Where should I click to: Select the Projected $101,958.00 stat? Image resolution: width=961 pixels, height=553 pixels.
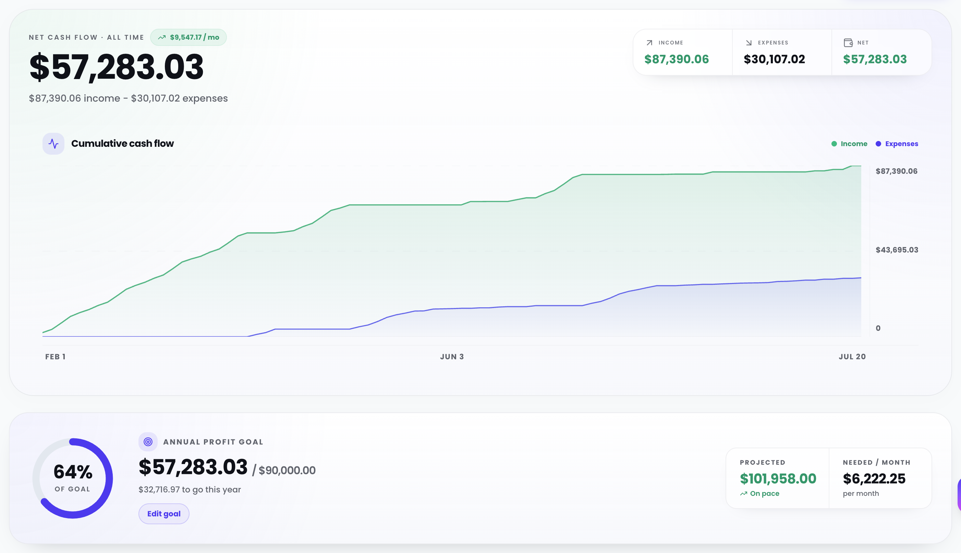(778, 478)
